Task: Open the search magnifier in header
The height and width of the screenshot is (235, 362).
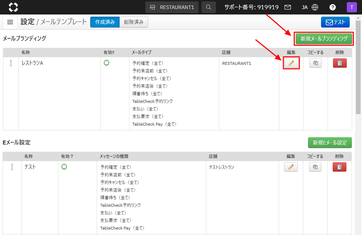Action: (208, 7)
